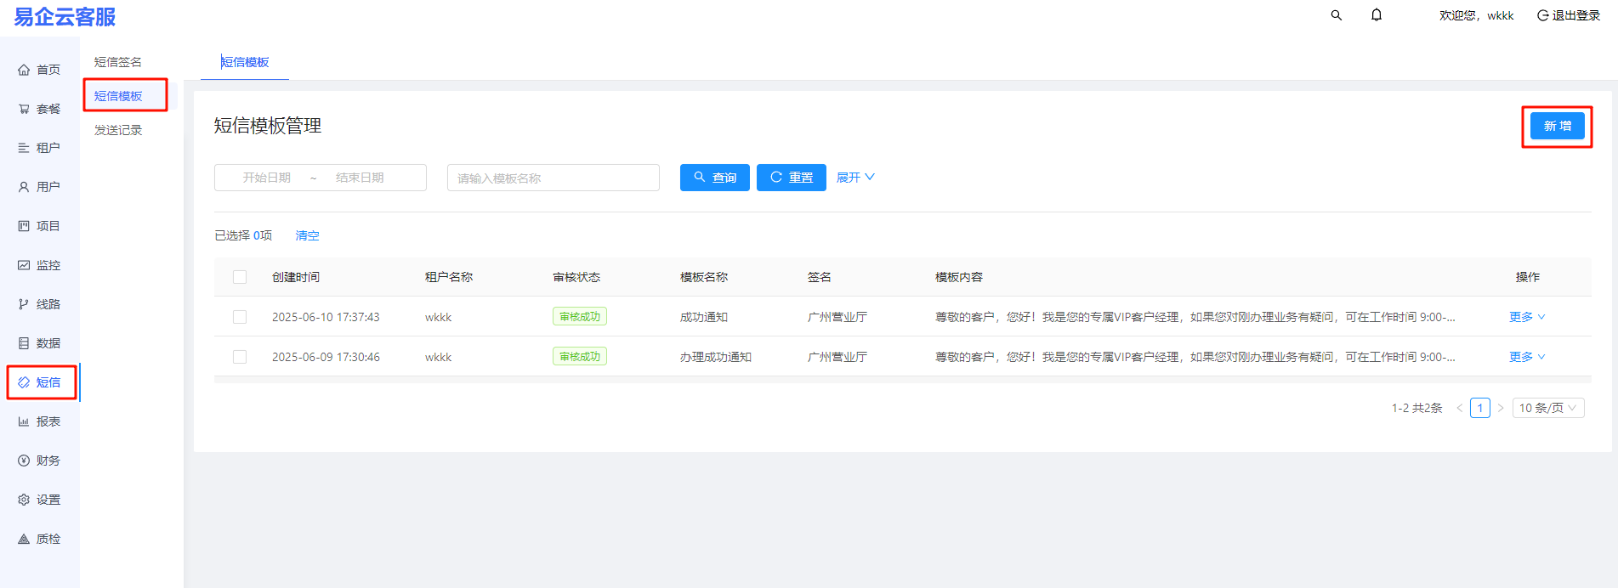Select the monitoring chart icon in sidebar
This screenshot has height=588, width=1618.
click(24, 265)
